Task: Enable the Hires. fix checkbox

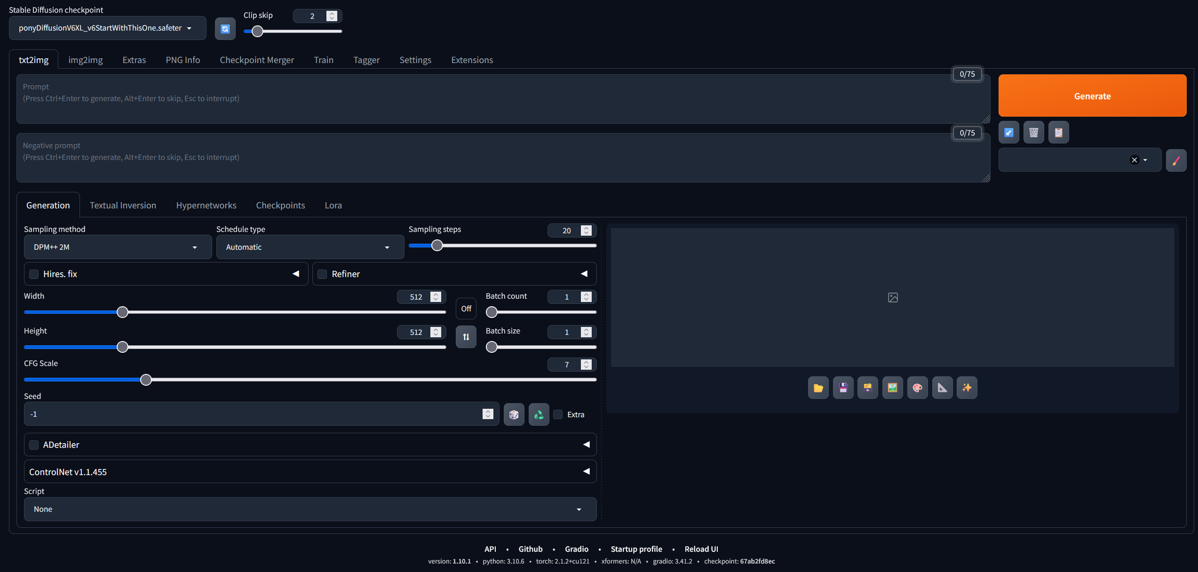Action: pyautogui.click(x=34, y=274)
